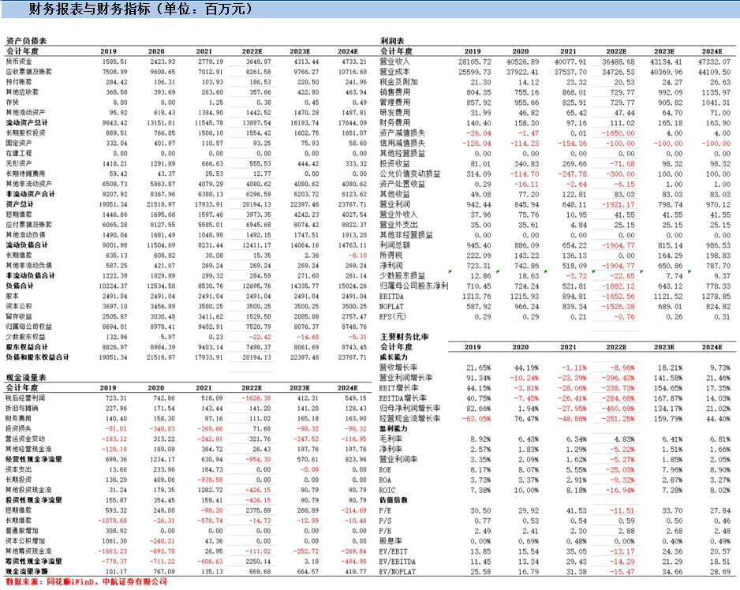Viewport: 740px width, 590px height.
Task: Click the 成长能力 subsection label
Action: (x=394, y=357)
